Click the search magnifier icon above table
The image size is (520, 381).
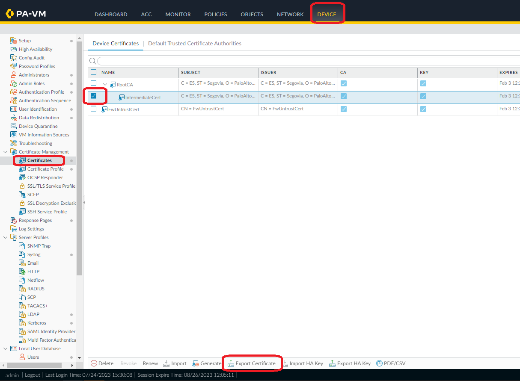pos(92,61)
